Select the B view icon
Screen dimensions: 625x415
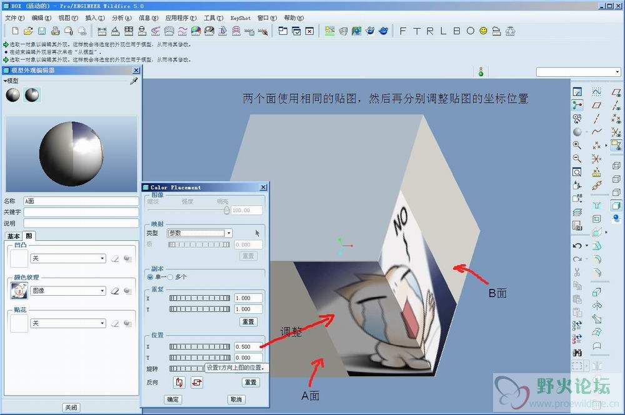(x=457, y=31)
